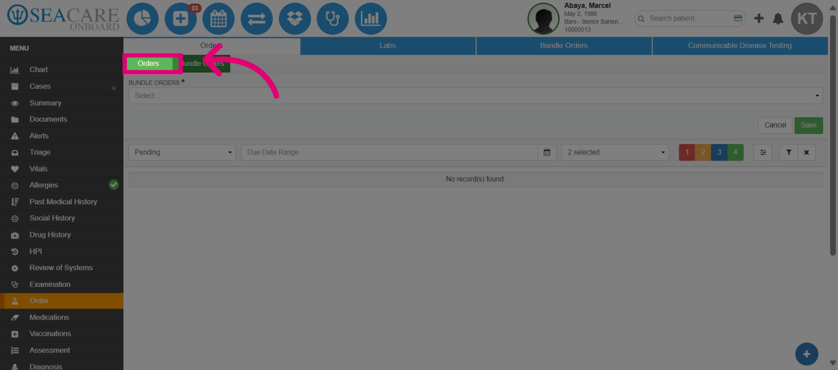
Task: Open the Dropbox-style boxes icon
Action: pyautogui.click(x=295, y=19)
